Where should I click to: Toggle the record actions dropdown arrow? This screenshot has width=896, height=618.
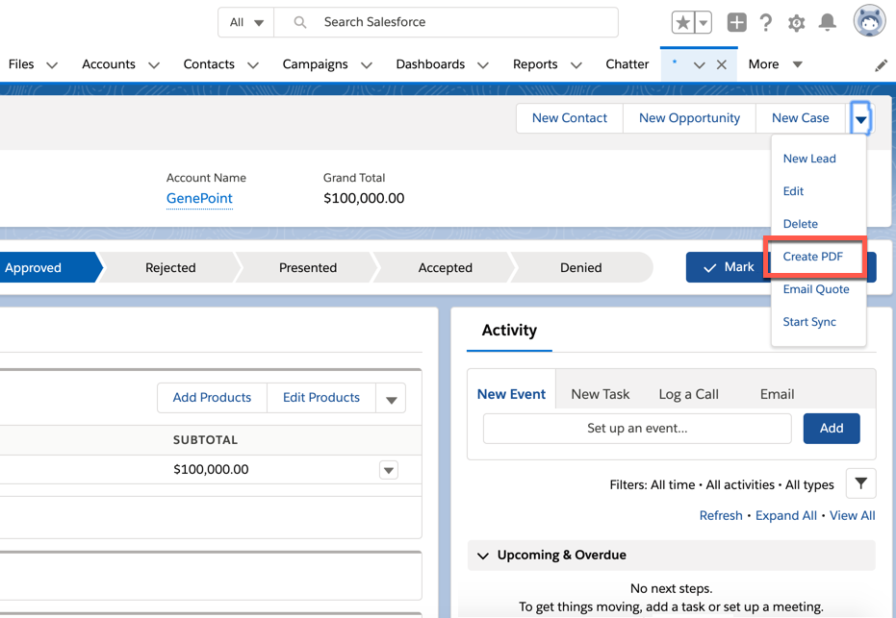(x=860, y=118)
